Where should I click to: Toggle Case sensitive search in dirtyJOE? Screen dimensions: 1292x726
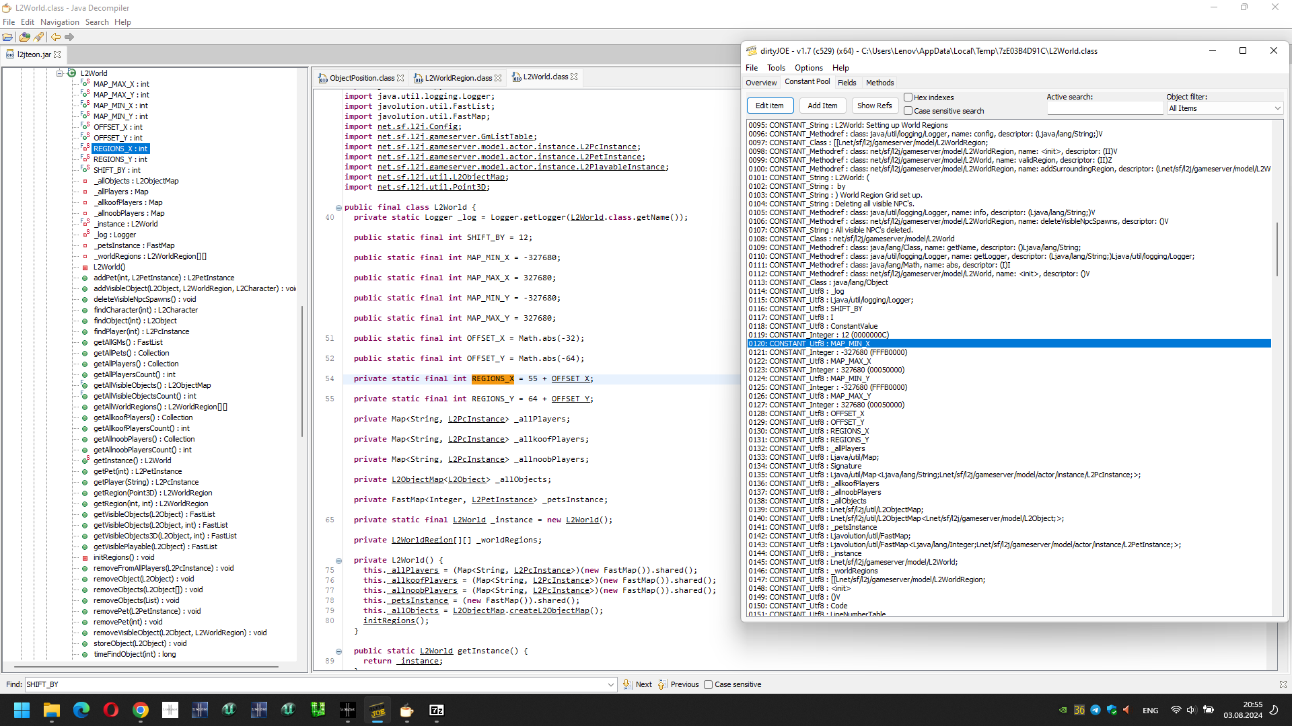point(908,111)
